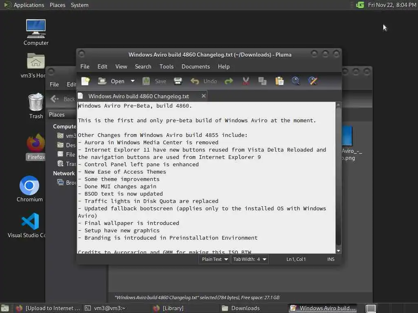The height and width of the screenshot is (313, 418).
Task: Click the Pluma window menu button top-left
Action: (82, 54)
